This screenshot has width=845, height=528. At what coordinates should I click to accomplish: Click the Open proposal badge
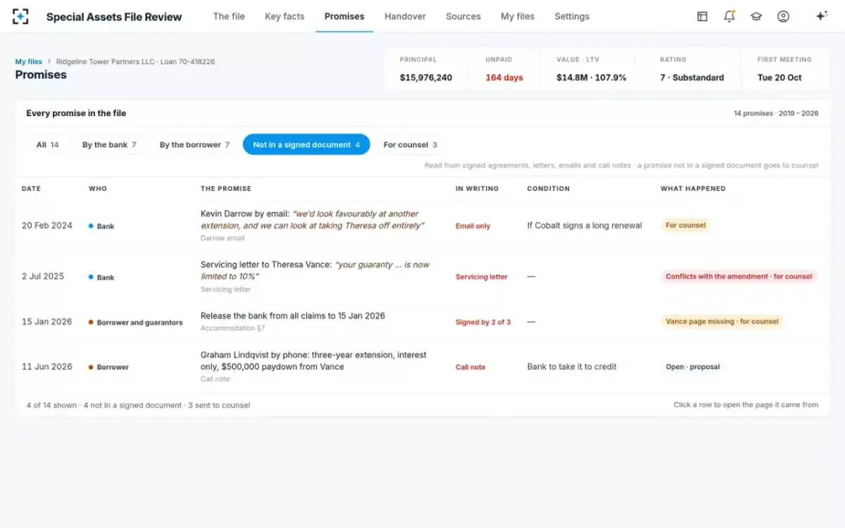[x=693, y=367]
